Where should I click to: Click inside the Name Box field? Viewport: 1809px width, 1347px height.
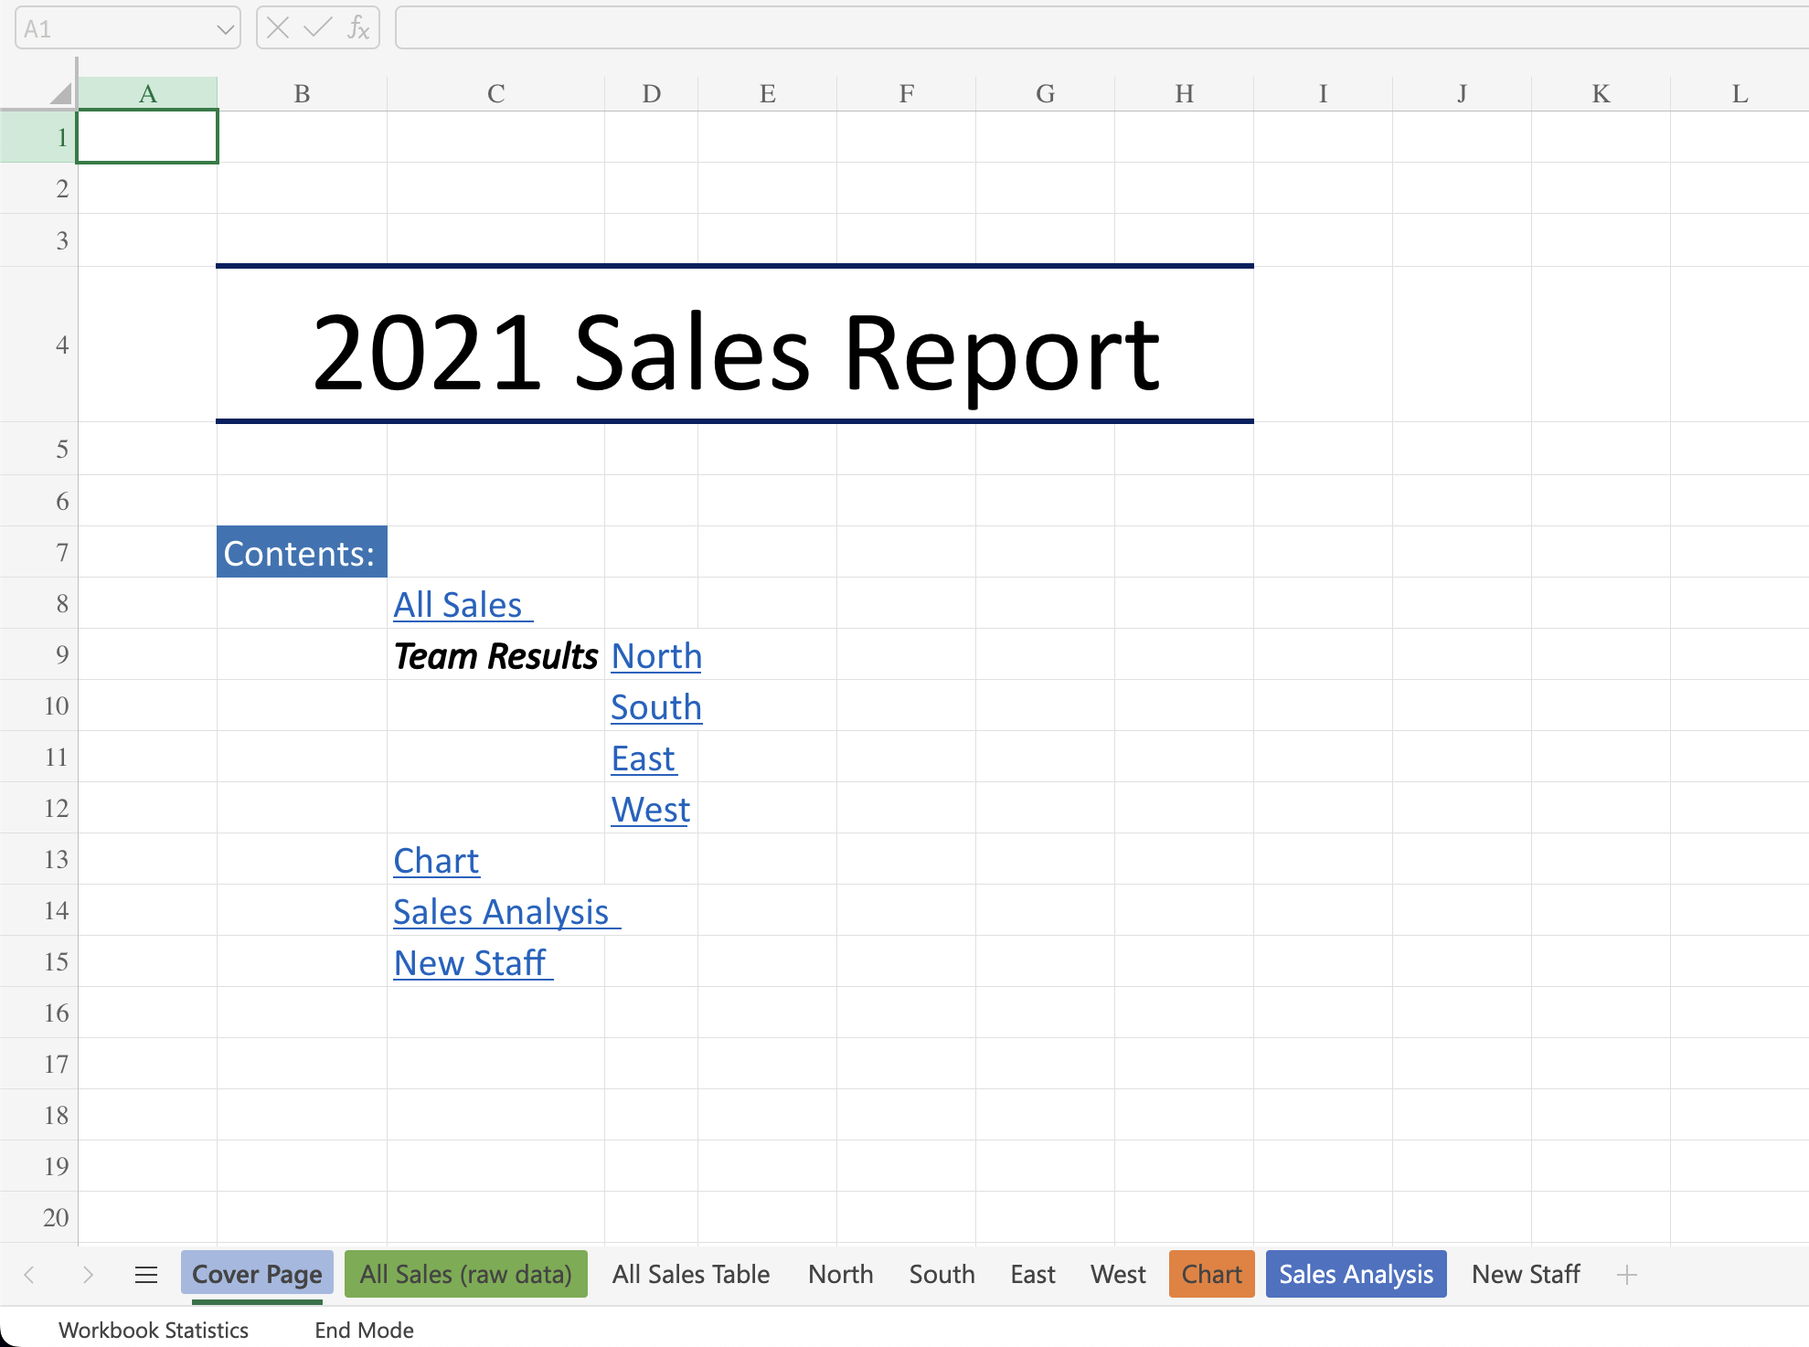coord(128,28)
